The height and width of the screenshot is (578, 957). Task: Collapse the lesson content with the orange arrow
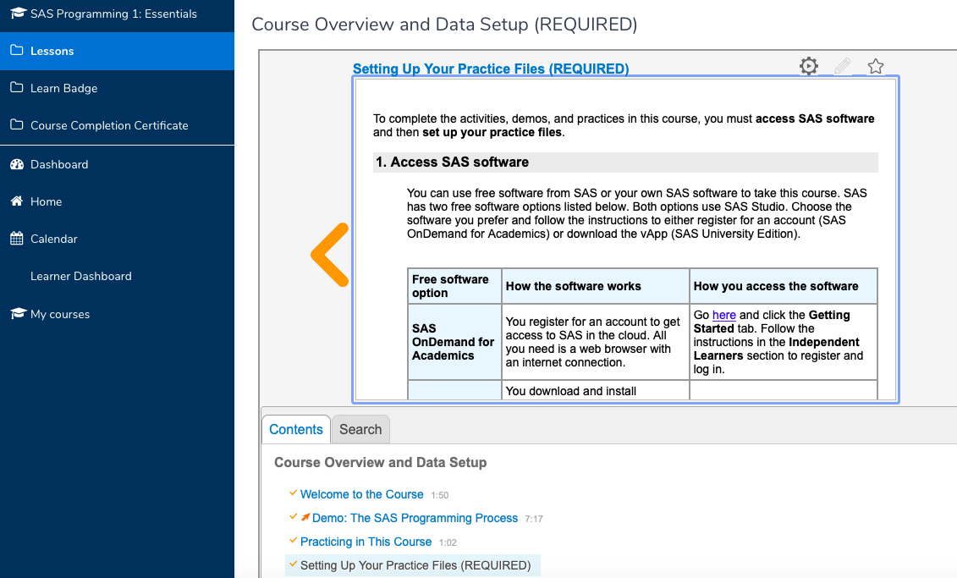328,256
